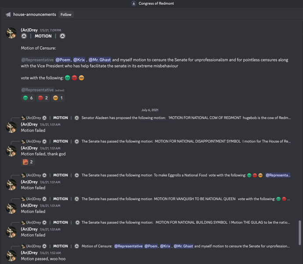303x264 pixels.
Task: Open the @Poem mention in the censure motion
Action: point(63,60)
